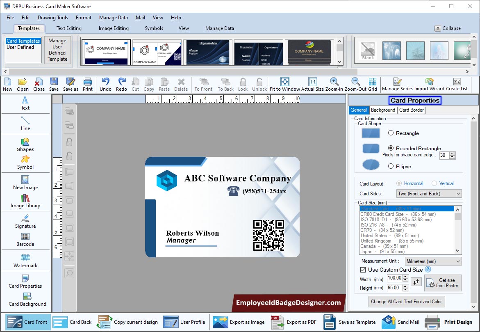Select User Defined template category
Screen dimensions: 480x332
20,47
